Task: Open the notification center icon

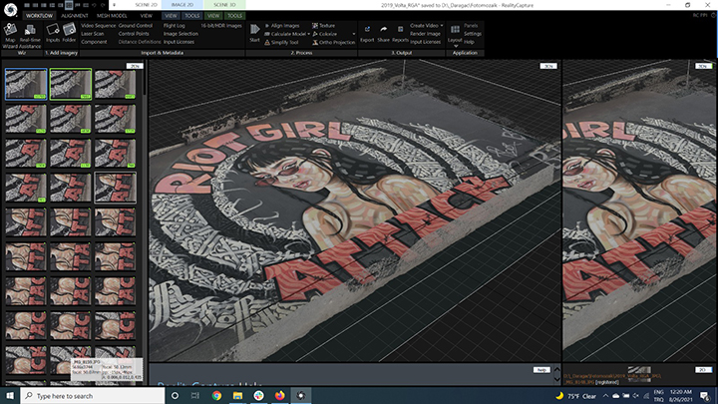Action: (x=705, y=396)
